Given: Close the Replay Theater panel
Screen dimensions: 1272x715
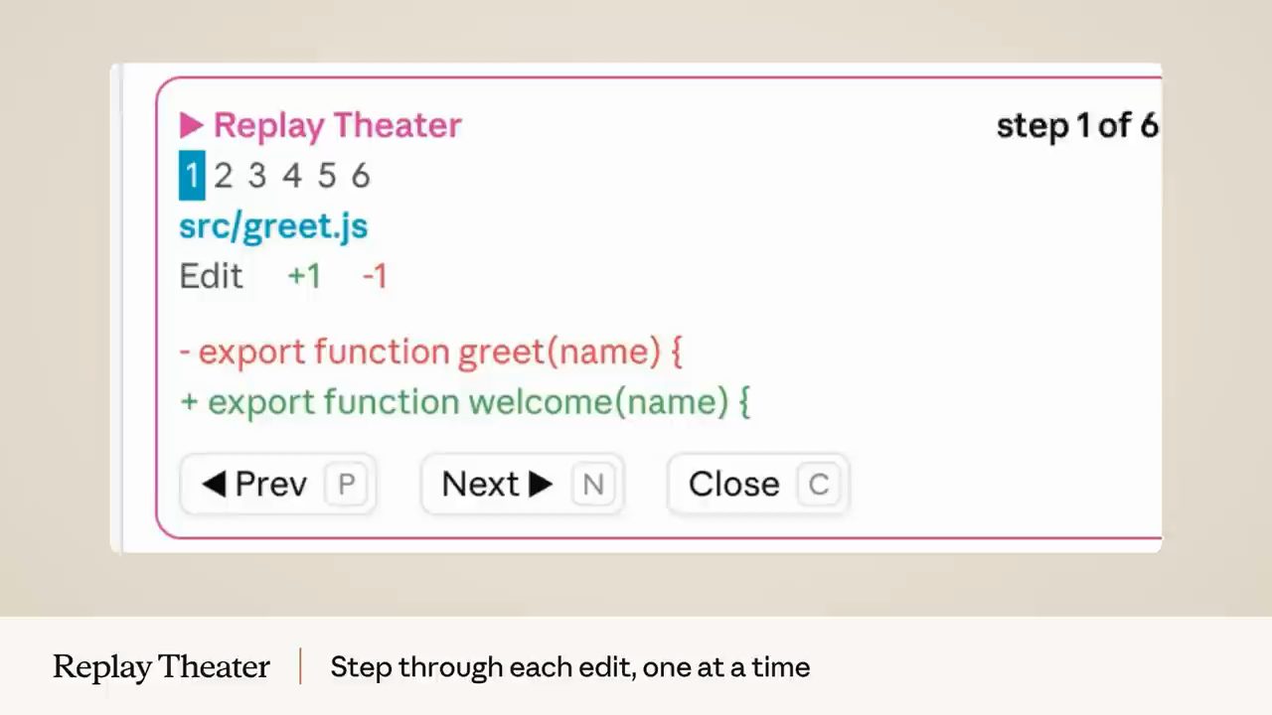Looking at the screenshot, I should point(758,485).
